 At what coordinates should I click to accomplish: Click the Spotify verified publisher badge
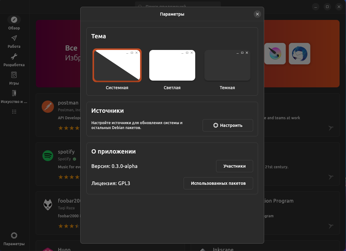pyautogui.click(x=74, y=159)
